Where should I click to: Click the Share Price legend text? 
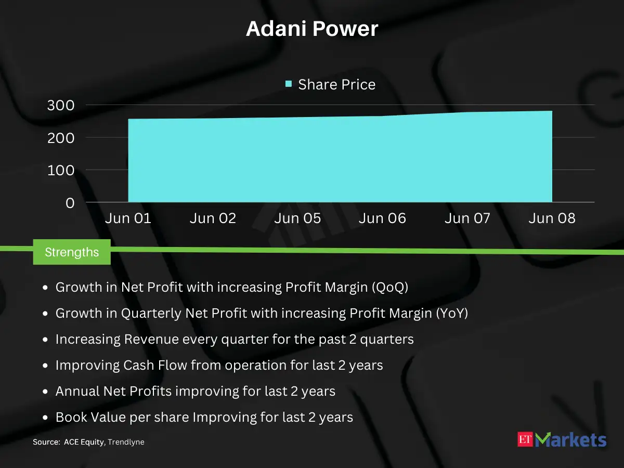click(336, 85)
